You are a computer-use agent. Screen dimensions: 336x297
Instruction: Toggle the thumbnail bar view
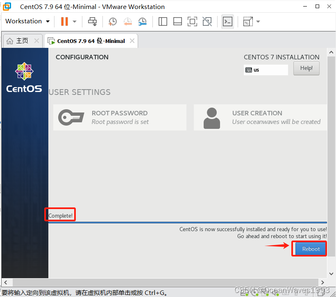coord(177,21)
